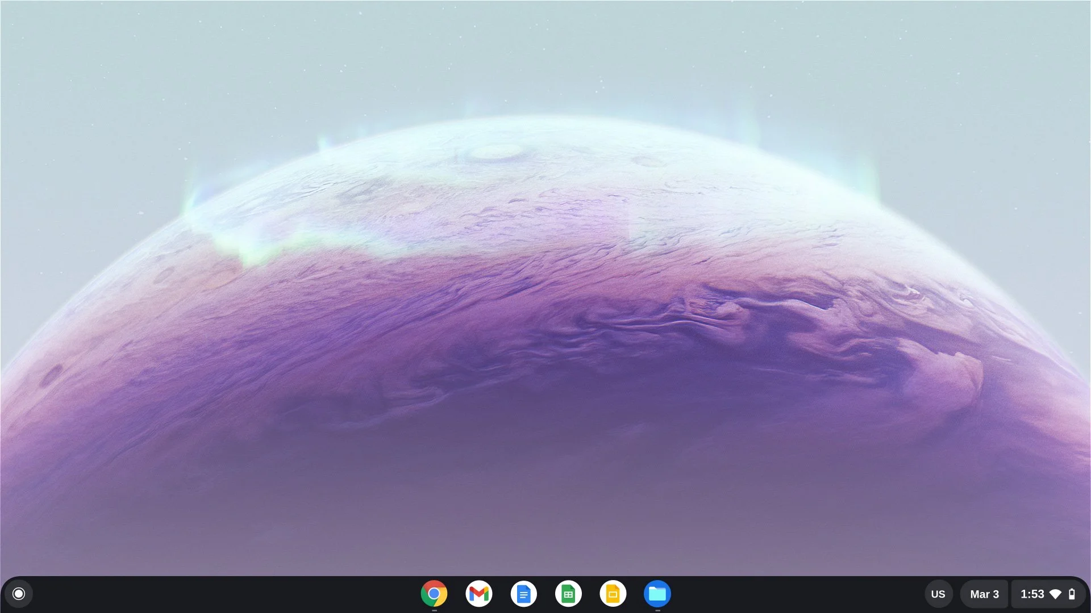Click the launcher circle in the corner
The image size is (1091, 613).
coord(19,594)
